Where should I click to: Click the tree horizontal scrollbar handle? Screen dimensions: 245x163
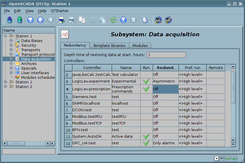[16, 143]
